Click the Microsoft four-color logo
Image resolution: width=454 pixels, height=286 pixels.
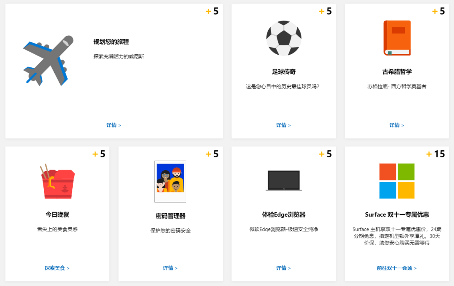click(x=397, y=181)
